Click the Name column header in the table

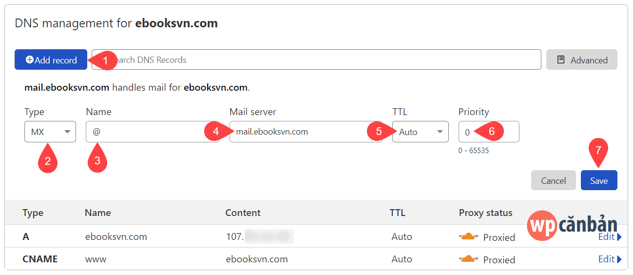point(97,213)
